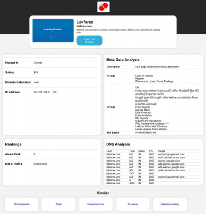
Task: Select the alt2.aspmx.l.google.com DNS target
Action: 171,164
